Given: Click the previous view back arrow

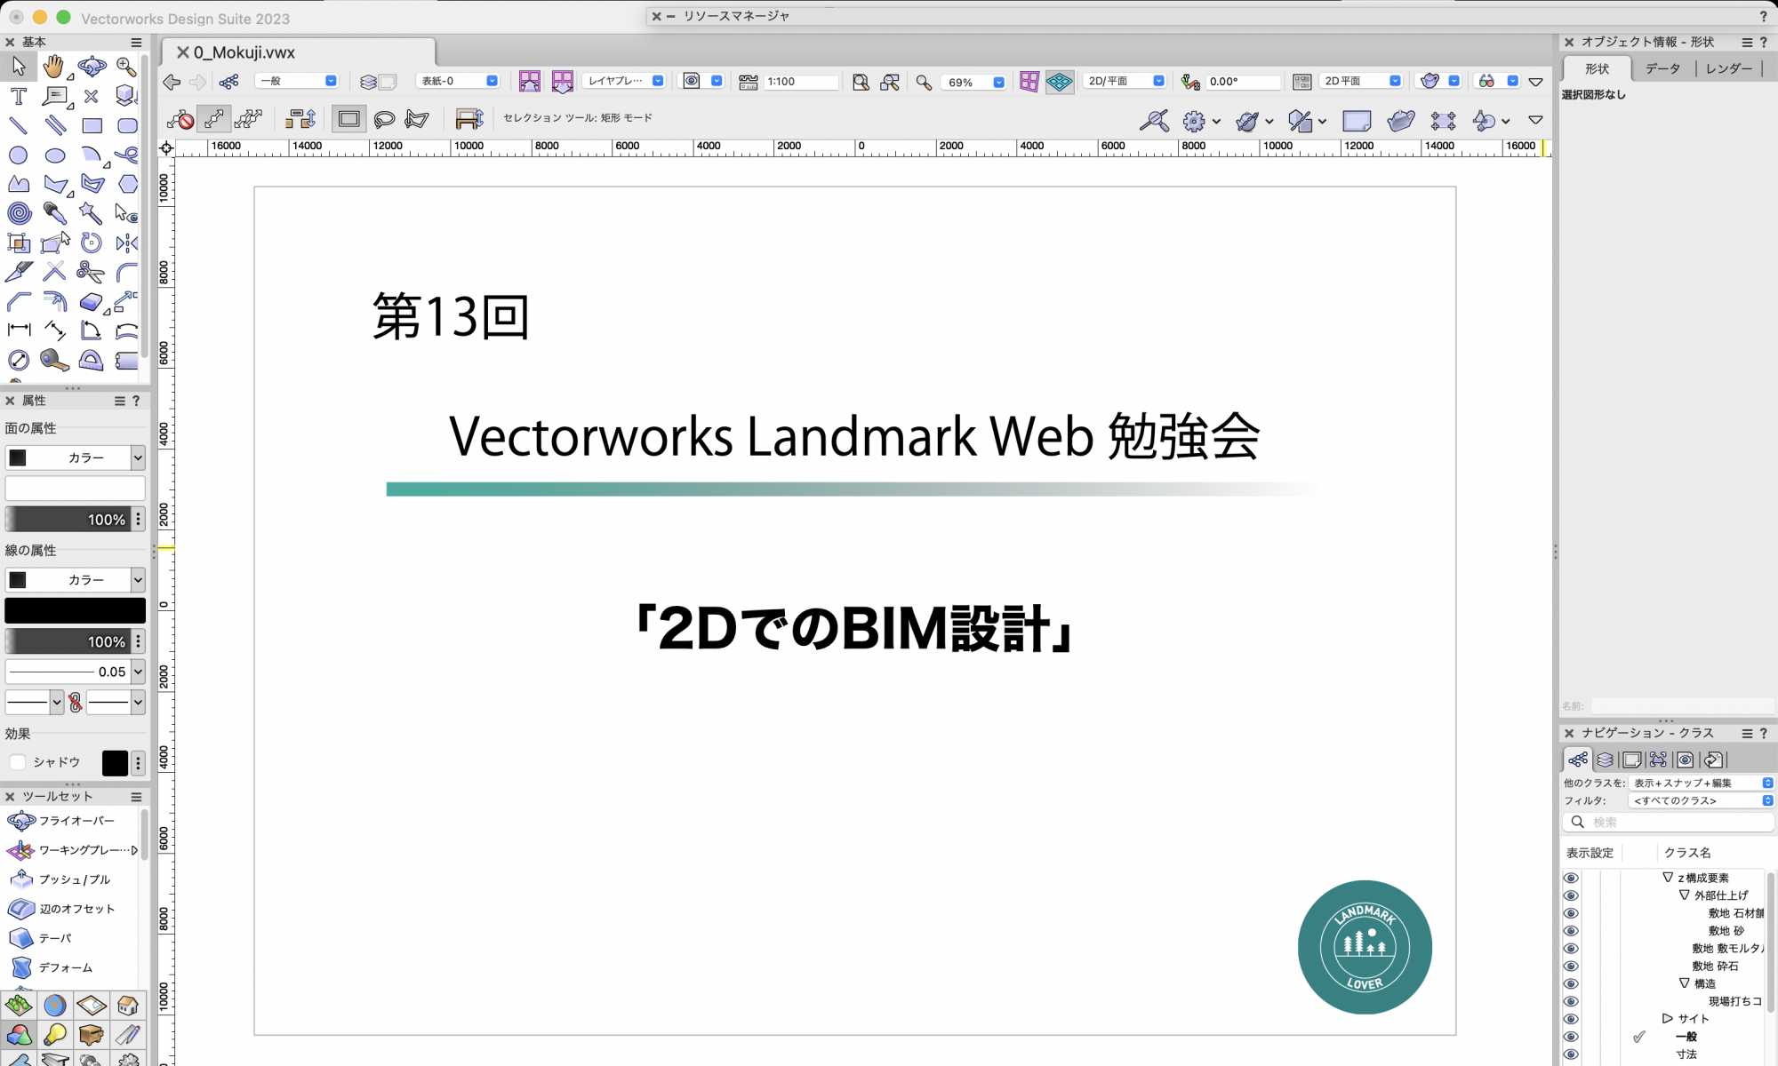Looking at the screenshot, I should (x=172, y=82).
